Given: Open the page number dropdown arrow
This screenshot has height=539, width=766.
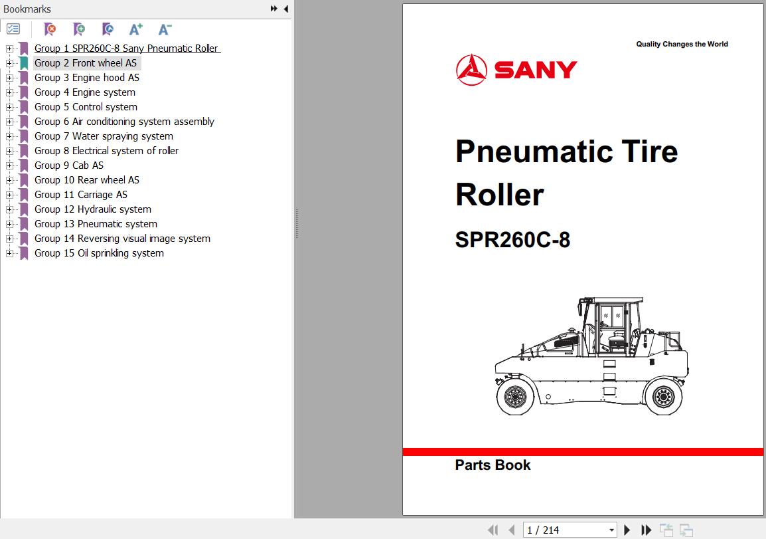Looking at the screenshot, I should (611, 530).
